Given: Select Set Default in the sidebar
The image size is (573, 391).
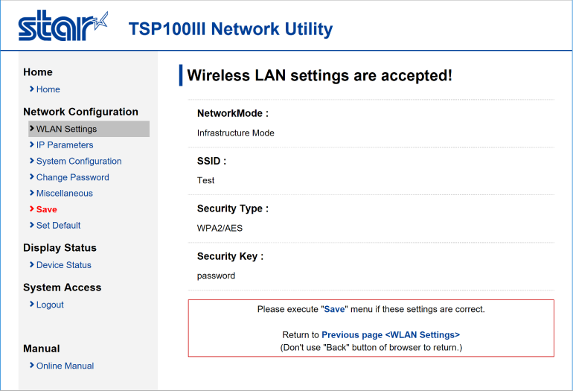Looking at the screenshot, I should coord(58,226).
